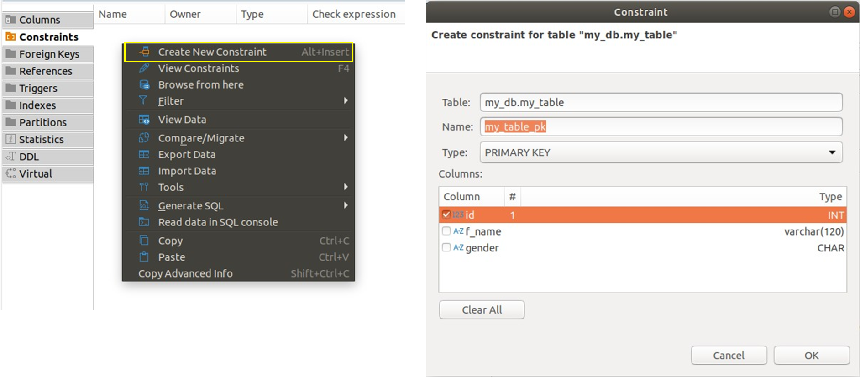
Task: Click the Name field my_table_pk
Action: pyautogui.click(x=661, y=126)
